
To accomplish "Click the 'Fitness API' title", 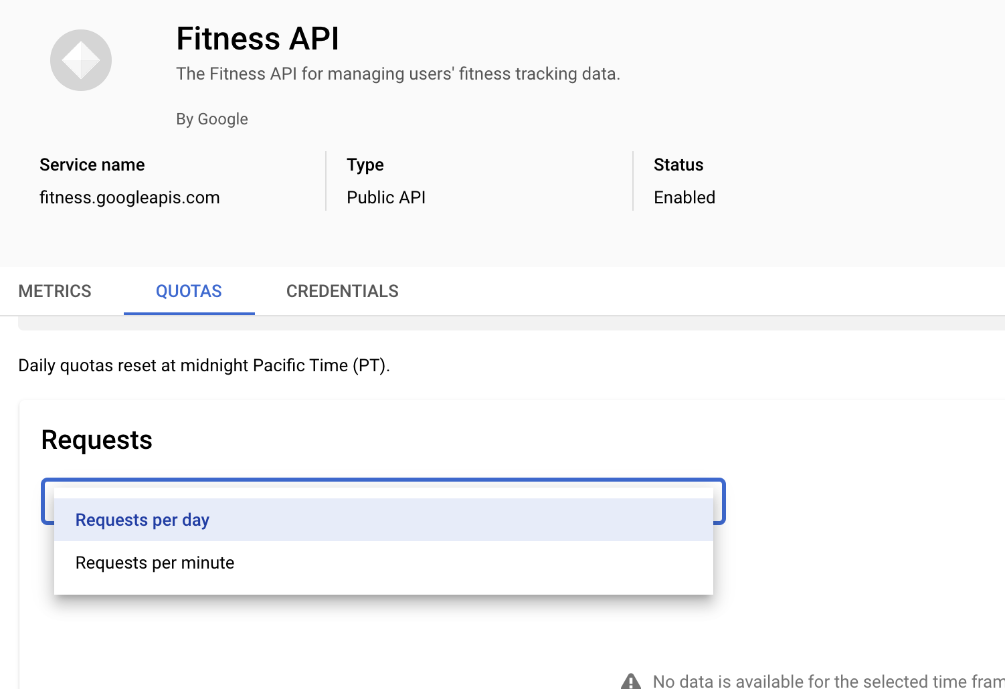I will click(258, 38).
